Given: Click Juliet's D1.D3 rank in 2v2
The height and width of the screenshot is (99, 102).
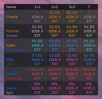Looking at the screenshot, I should 55,41.
